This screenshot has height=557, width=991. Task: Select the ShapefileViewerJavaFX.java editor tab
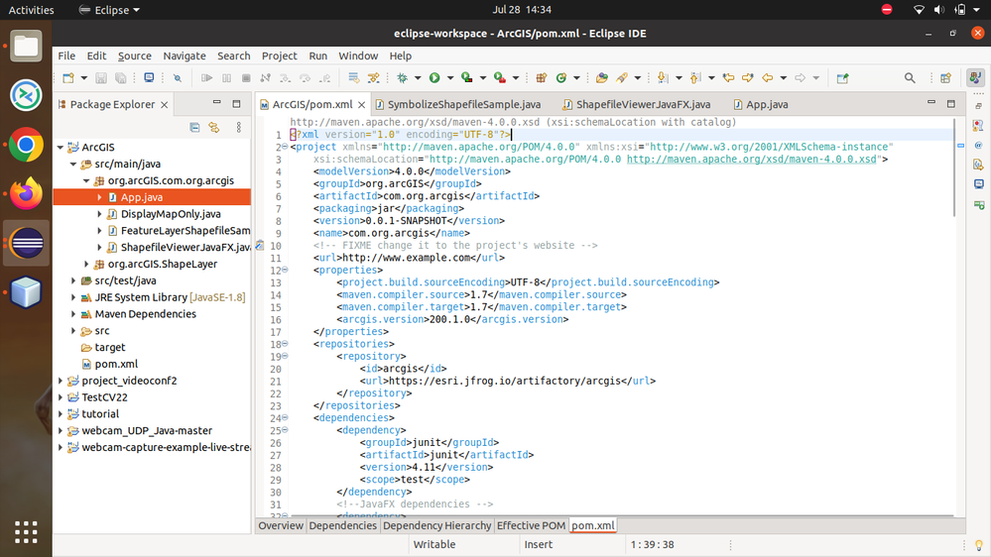tap(643, 104)
